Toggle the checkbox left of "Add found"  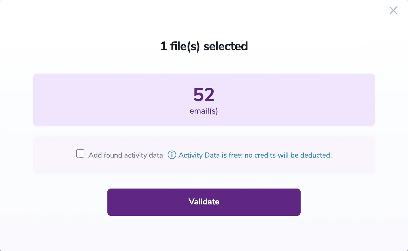tap(80, 154)
